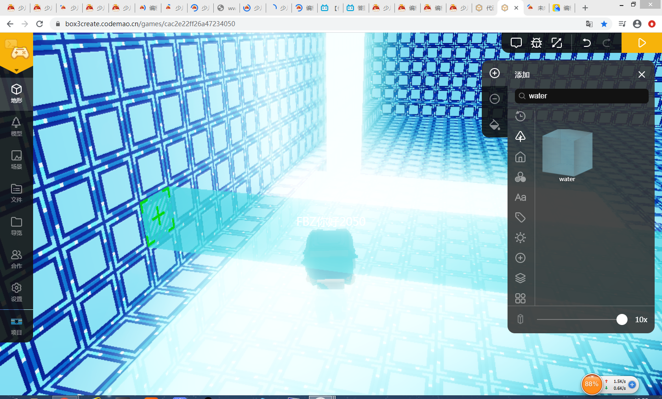
Task: Select the house building block category
Action: point(520,157)
